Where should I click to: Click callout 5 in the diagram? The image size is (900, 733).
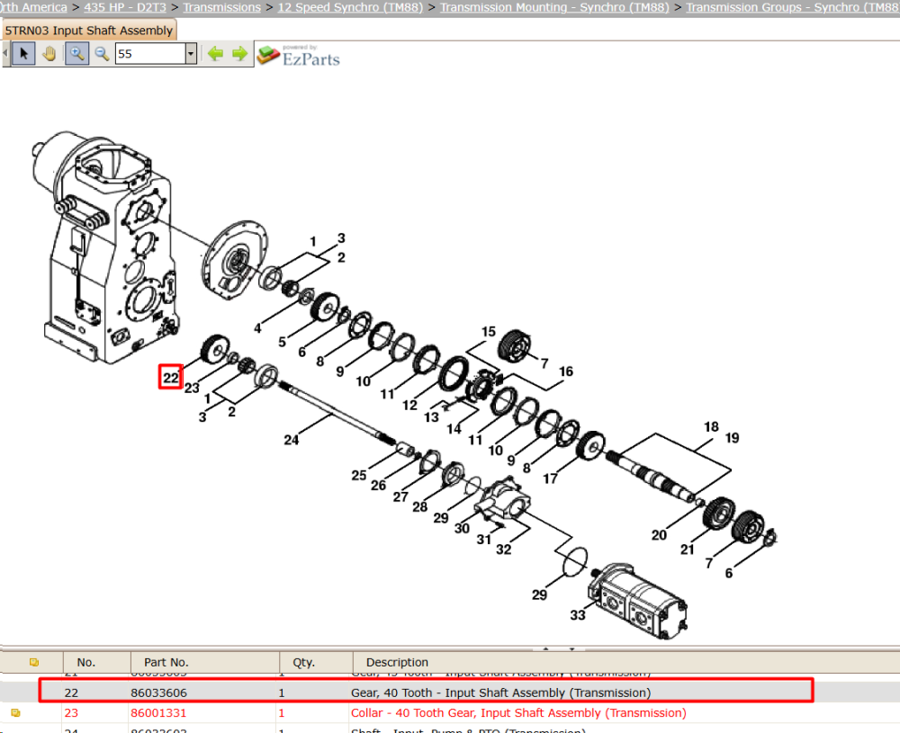coord(282,343)
